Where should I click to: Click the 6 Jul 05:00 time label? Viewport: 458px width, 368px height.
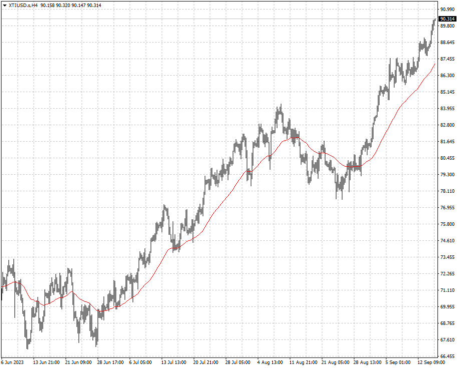click(x=141, y=362)
